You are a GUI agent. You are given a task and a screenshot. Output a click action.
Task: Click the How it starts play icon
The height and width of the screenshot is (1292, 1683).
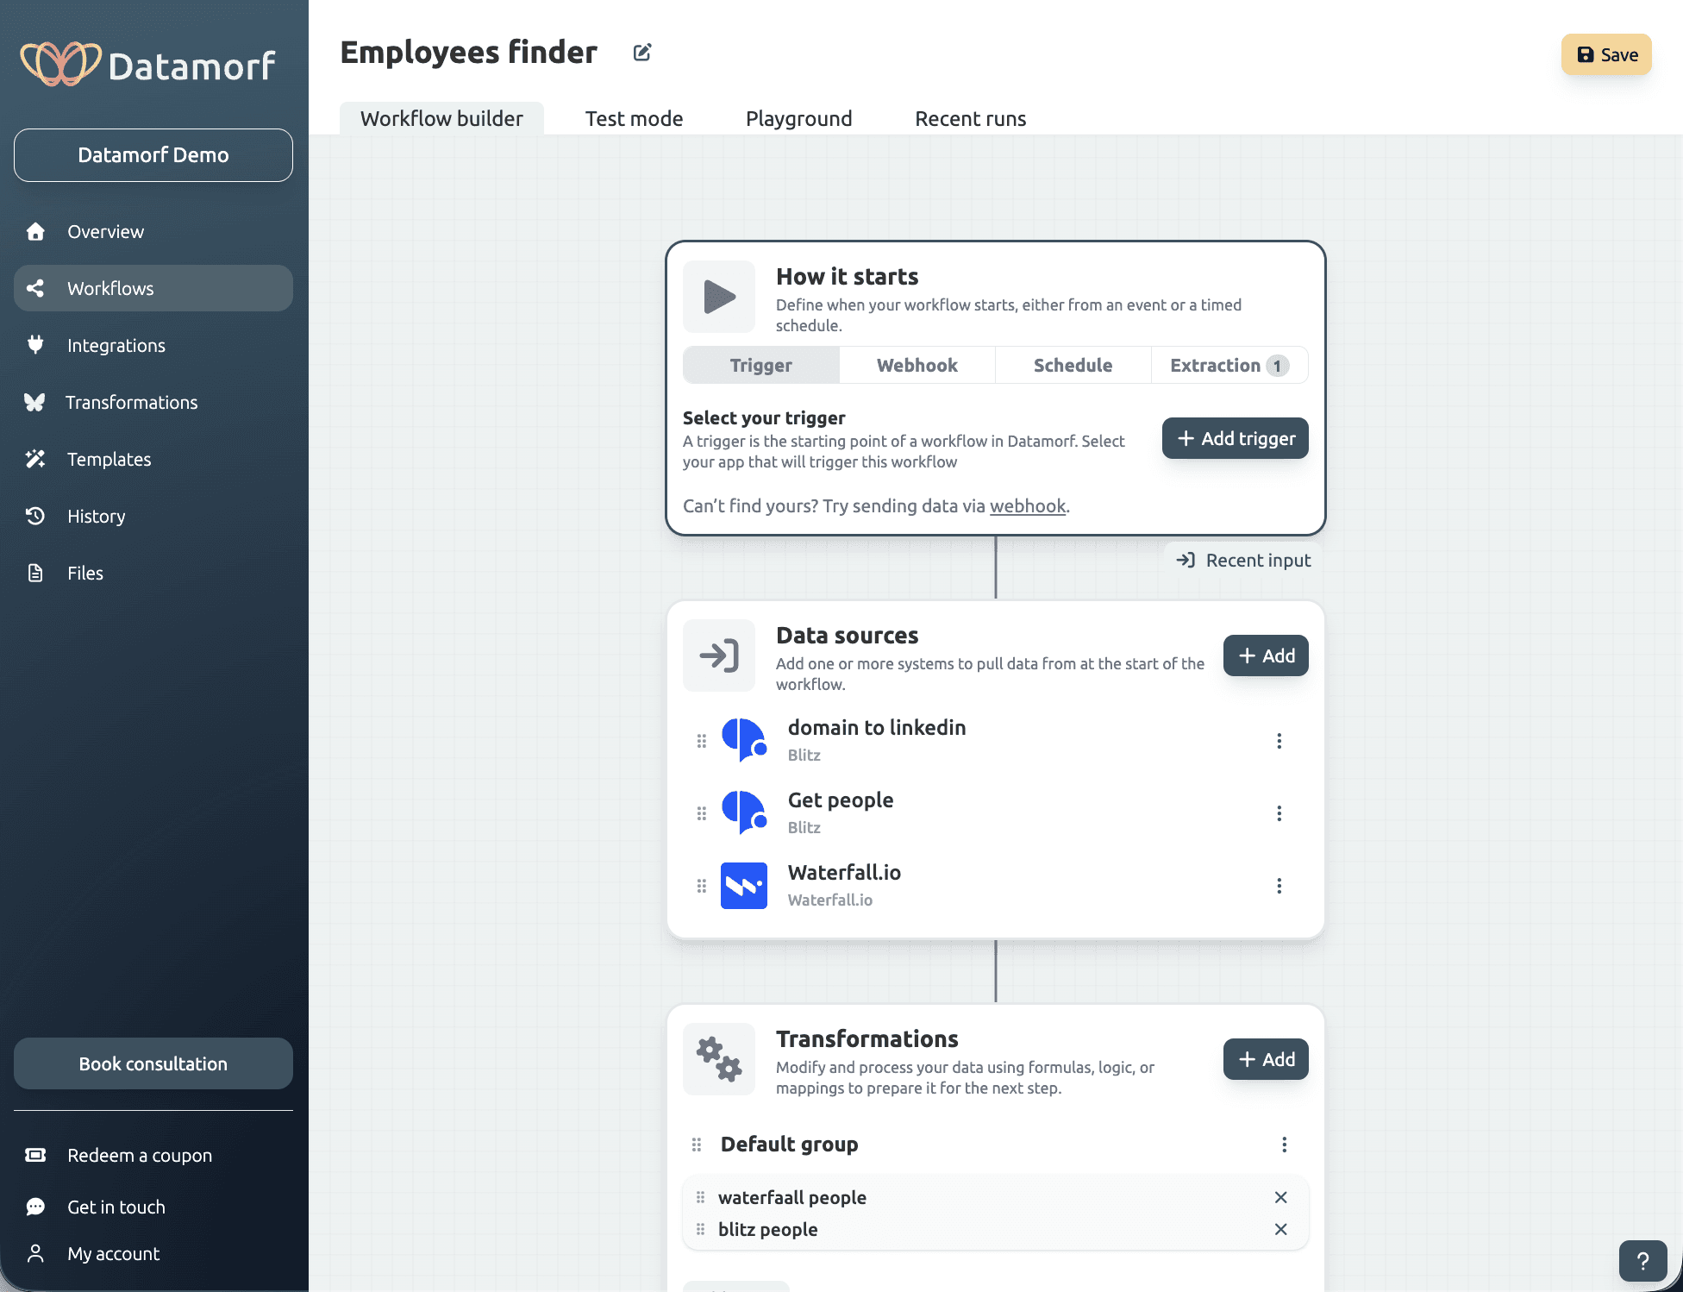tap(719, 297)
